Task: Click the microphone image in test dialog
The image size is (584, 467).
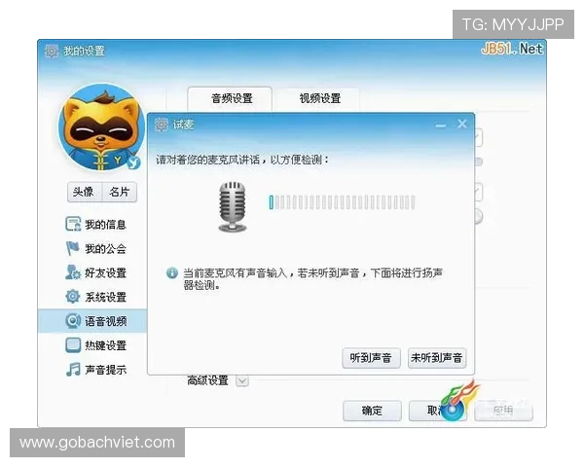Action: click(233, 206)
